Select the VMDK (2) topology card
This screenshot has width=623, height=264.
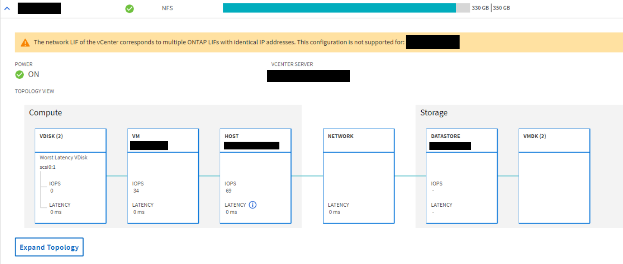click(x=554, y=176)
